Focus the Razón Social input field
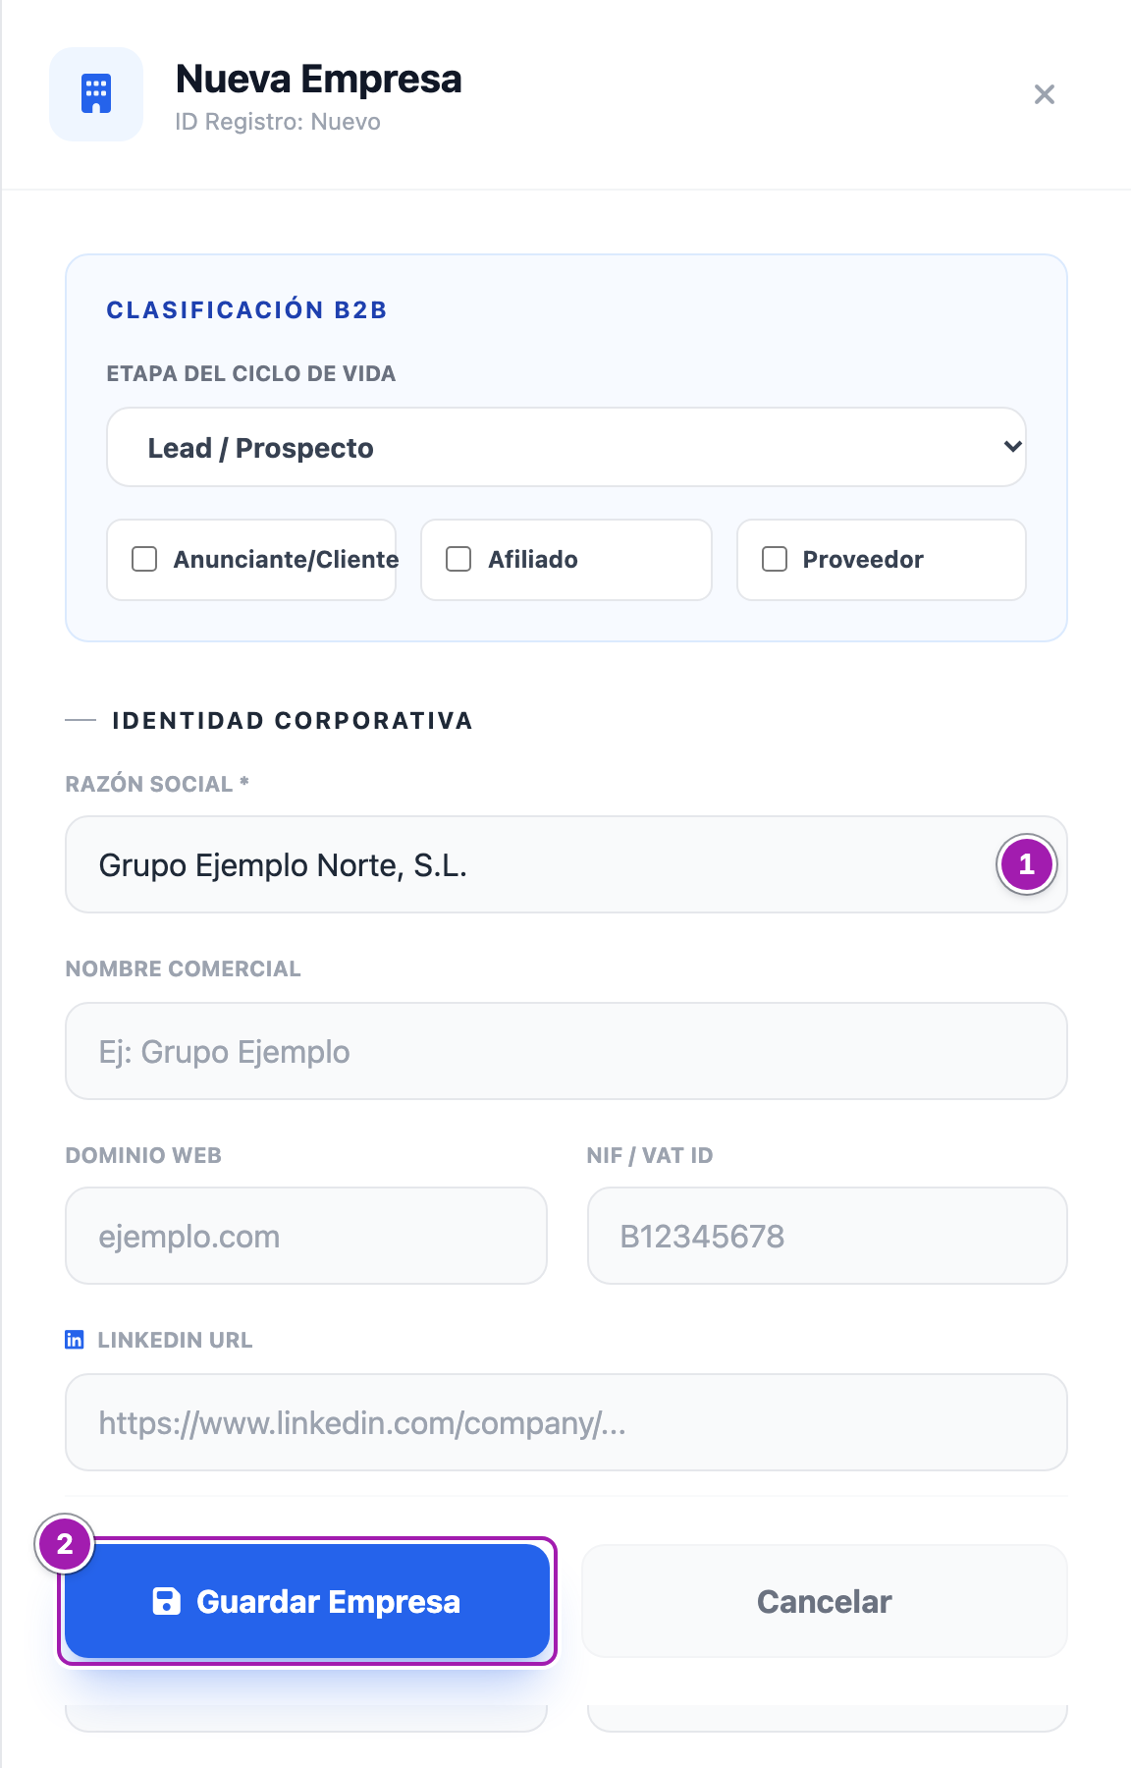The image size is (1131, 1768). pyautogui.click(x=566, y=864)
